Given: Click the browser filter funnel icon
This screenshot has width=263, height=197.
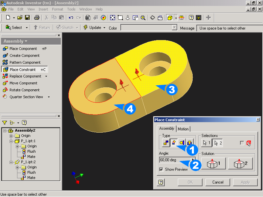Looking at the screenshot, I should (5, 122).
